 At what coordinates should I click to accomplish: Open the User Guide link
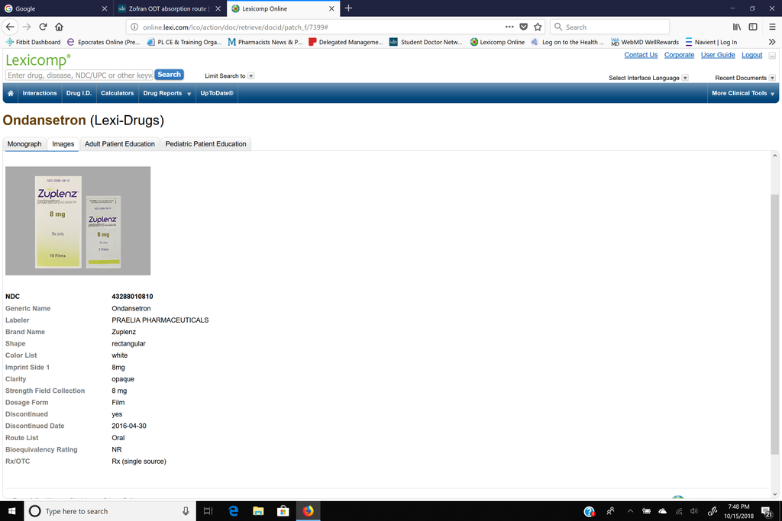click(718, 55)
